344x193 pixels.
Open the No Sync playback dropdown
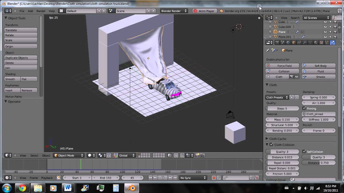coord(193,178)
